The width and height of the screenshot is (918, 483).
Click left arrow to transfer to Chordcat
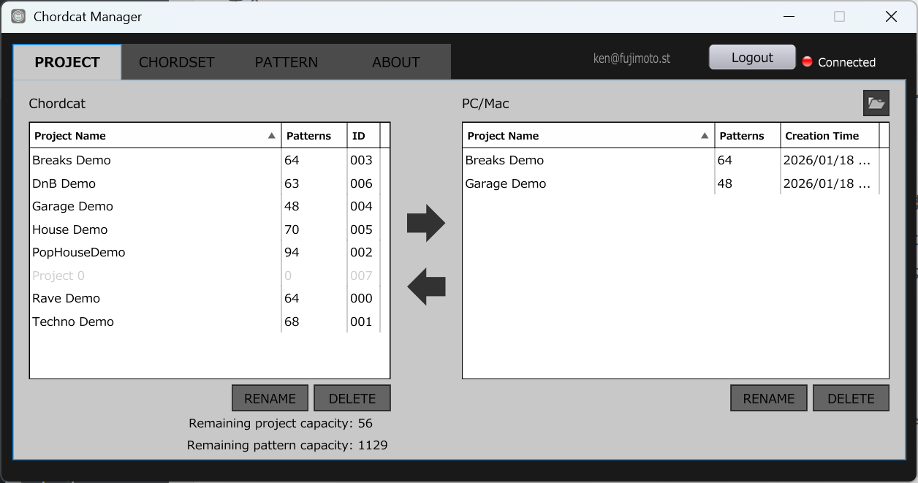(425, 286)
